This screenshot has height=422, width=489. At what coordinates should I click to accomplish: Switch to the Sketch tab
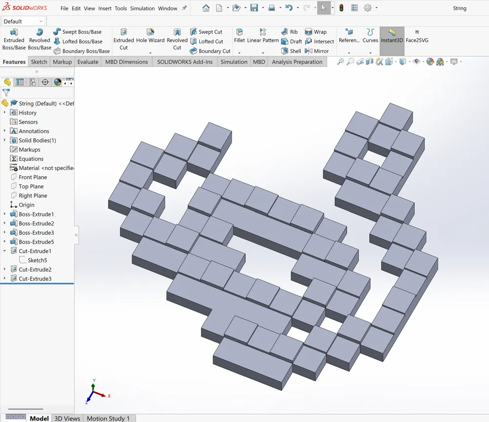[39, 62]
